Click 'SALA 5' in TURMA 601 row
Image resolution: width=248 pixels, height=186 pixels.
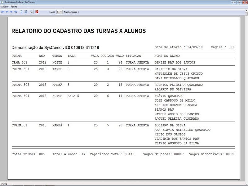[73, 96]
